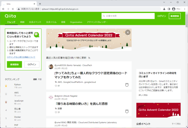Switch tag ranking to 月間
The width and height of the screenshot is (188, 128).
(x=40, y=79)
